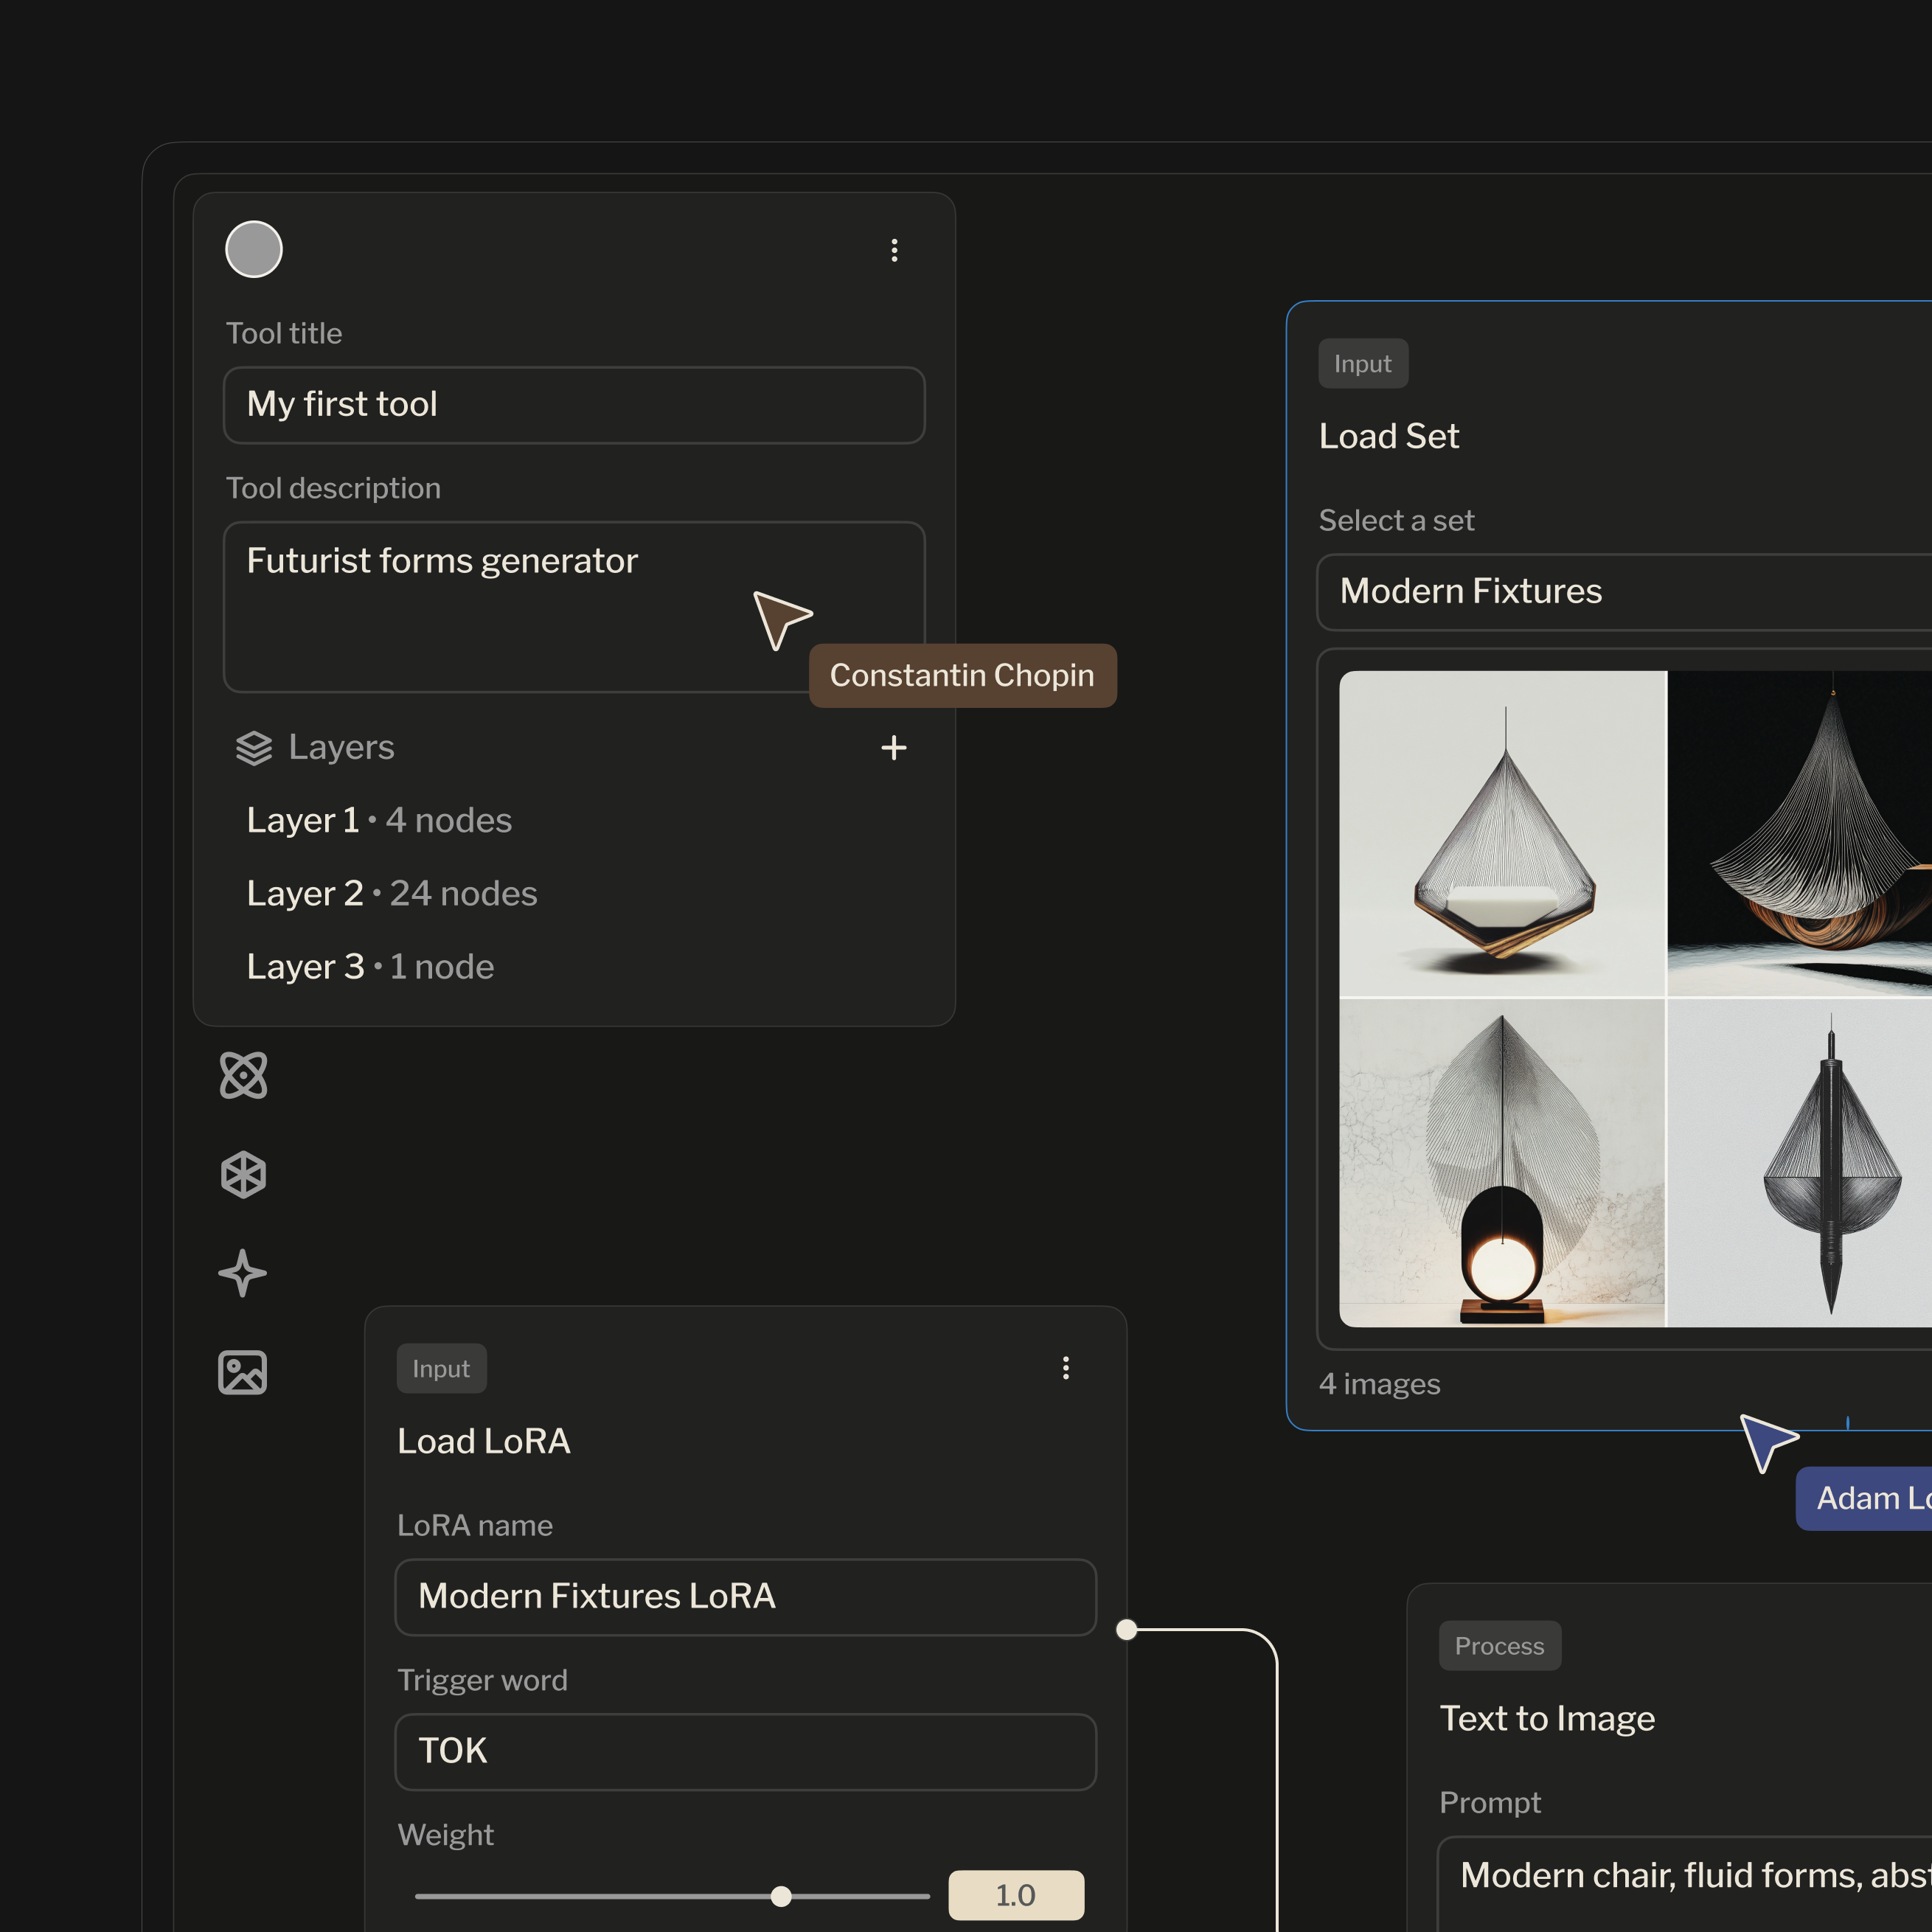1932x1932 pixels.
Task: Select Layer 2 with 24 nodes
Action: (x=392, y=893)
